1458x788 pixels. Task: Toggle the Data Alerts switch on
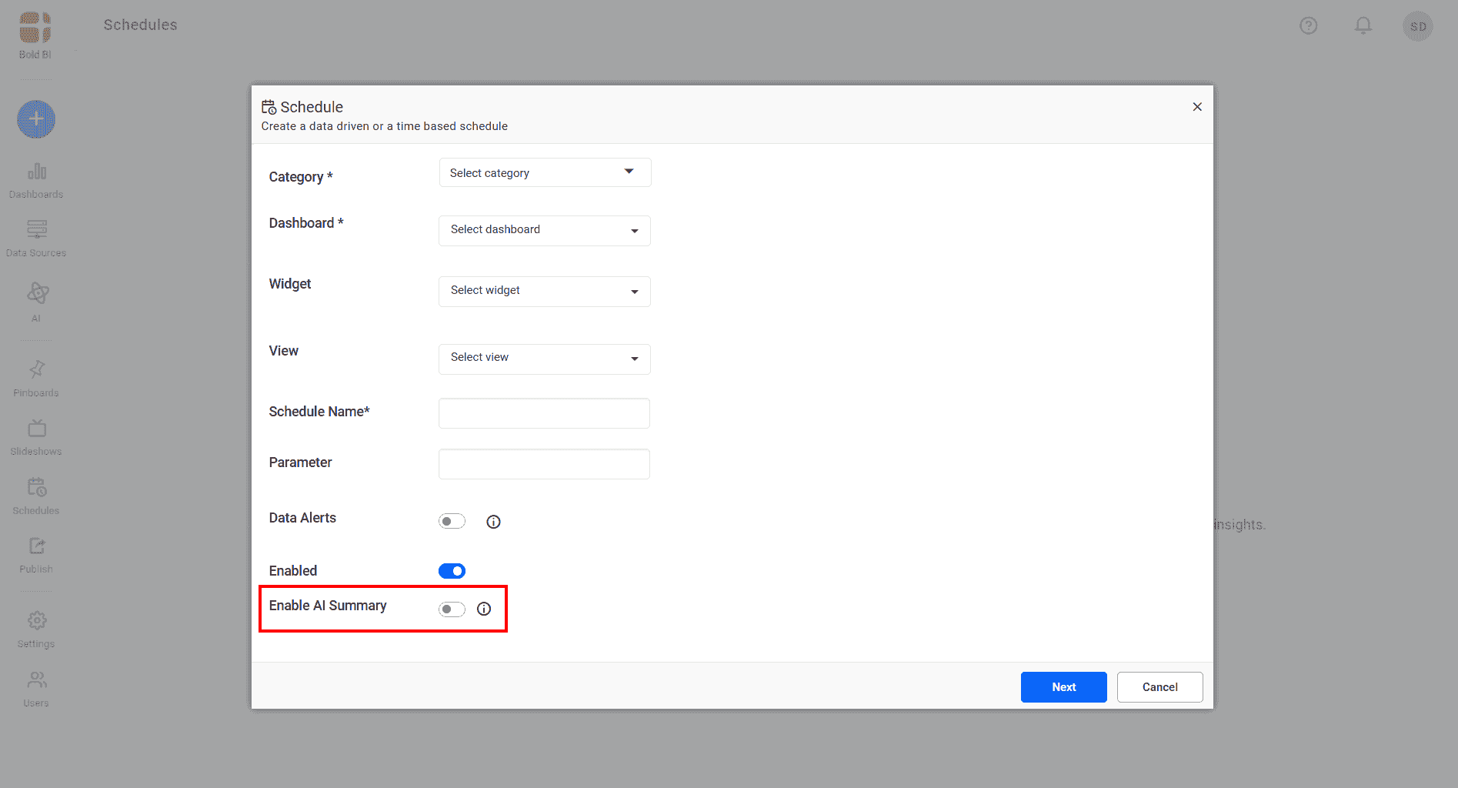(x=452, y=522)
